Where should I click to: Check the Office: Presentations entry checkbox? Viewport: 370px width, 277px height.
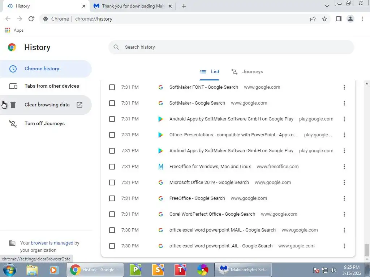pyautogui.click(x=112, y=135)
